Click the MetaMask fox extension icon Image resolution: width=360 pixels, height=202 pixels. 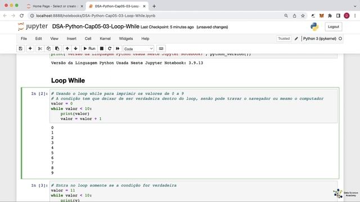tap(321, 16)
